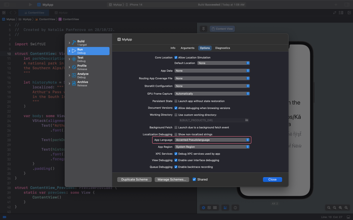Zoom in the preview canvas
This screenshot has height=220, width=353.
346,208
